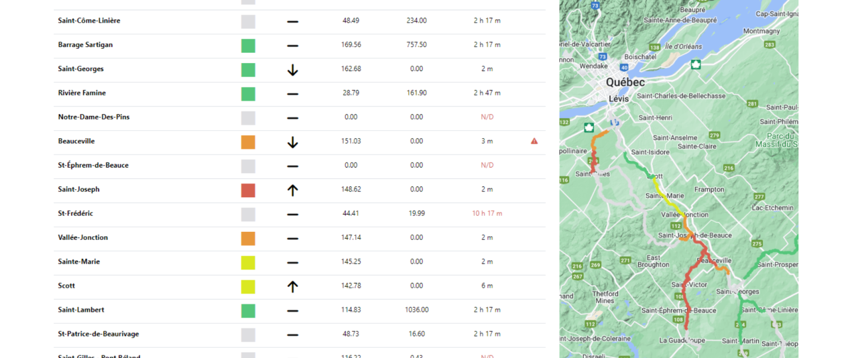Viewport: 854px width, 358px height.
Task: Click the highway 73 shield on map
Action: click(x=602, y=57)
